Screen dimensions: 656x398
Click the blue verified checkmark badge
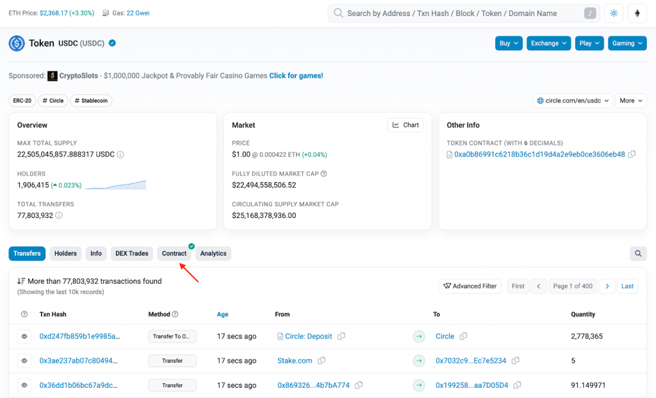click(x=112, y=43)
